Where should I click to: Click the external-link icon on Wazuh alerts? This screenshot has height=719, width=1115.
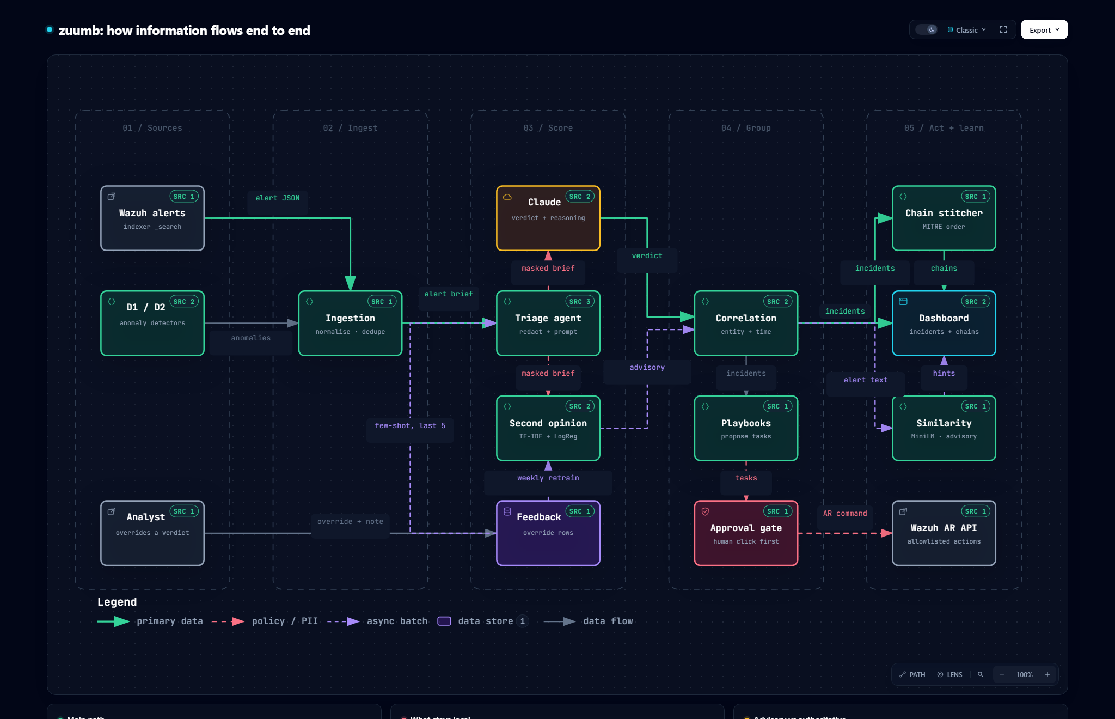click(x=112, y=197)
